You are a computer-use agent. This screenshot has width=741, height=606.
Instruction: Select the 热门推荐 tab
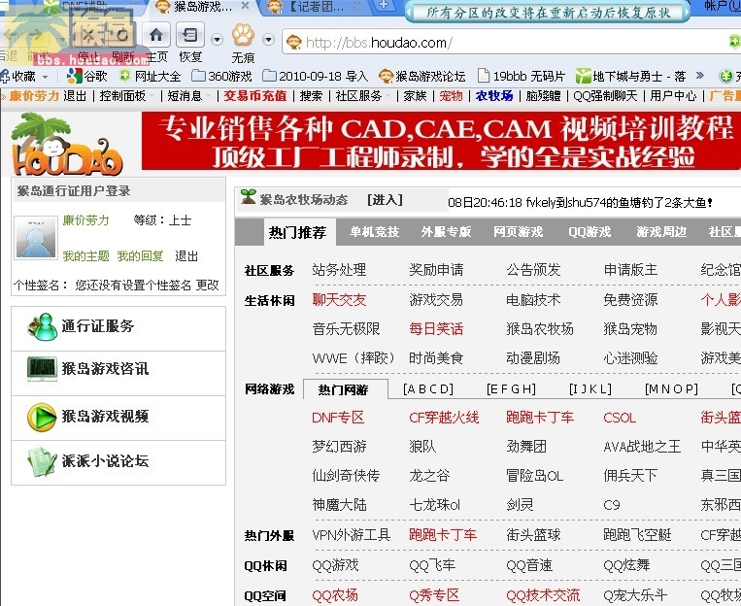[x=298, y=232]
